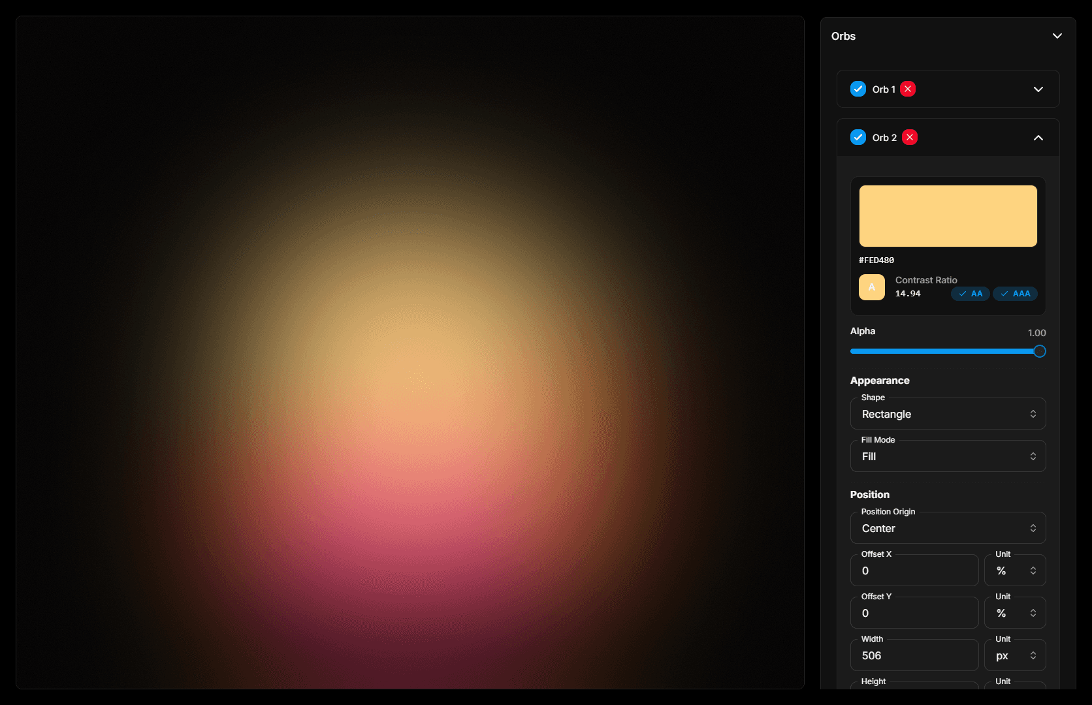Disable the Orb 2 checkbox
This screenshot has width=1092, height=705.
click(x=858, y=137)
